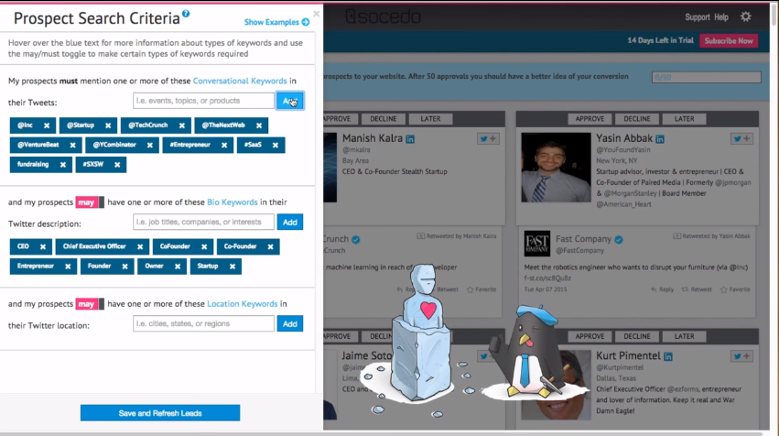This screenshot has width=779, height=436.
Task: Click Yasin Abbak's LinkedIn icon
Action: 658,138
